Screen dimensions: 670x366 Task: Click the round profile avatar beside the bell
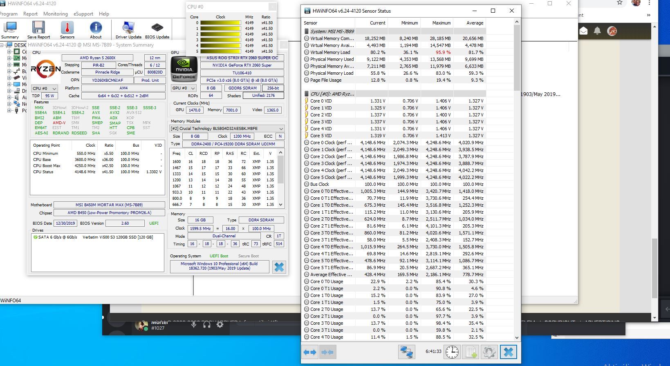coord(612,31)
